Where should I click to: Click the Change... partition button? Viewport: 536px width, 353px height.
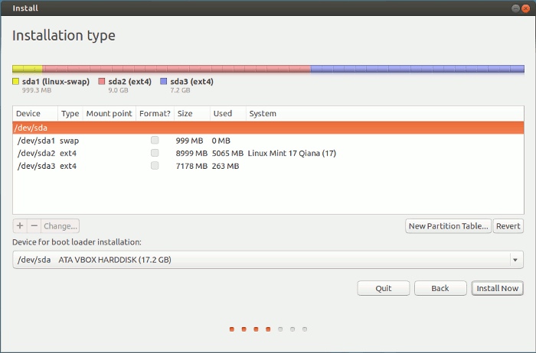(60, 226)
